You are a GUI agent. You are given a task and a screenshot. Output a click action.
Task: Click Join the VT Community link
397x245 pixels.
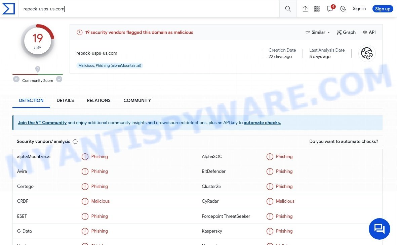(x=42, y=122)
